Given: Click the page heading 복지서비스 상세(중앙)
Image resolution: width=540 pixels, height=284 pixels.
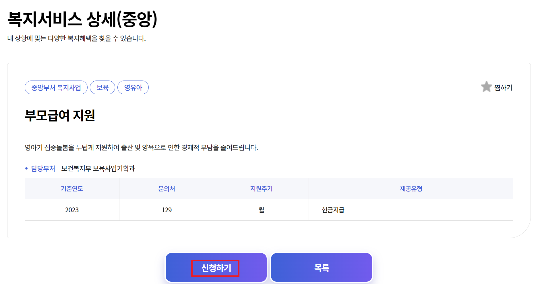Looking at the screenshot, I should tap(82, 18).
